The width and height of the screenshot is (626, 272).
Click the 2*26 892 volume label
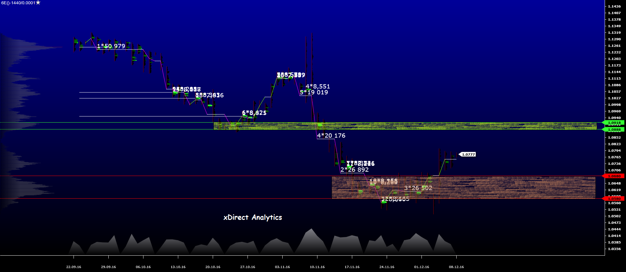click(x=355, y=170)
